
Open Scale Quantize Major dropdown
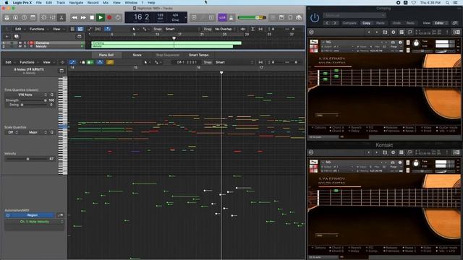[34, 132]
